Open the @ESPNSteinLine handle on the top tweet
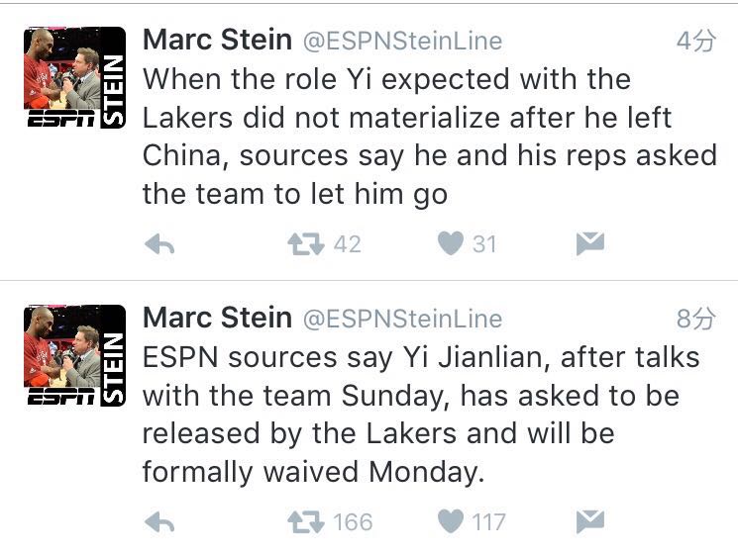The height and width of the screenshot is (555, 738). [x=401, y=42]
